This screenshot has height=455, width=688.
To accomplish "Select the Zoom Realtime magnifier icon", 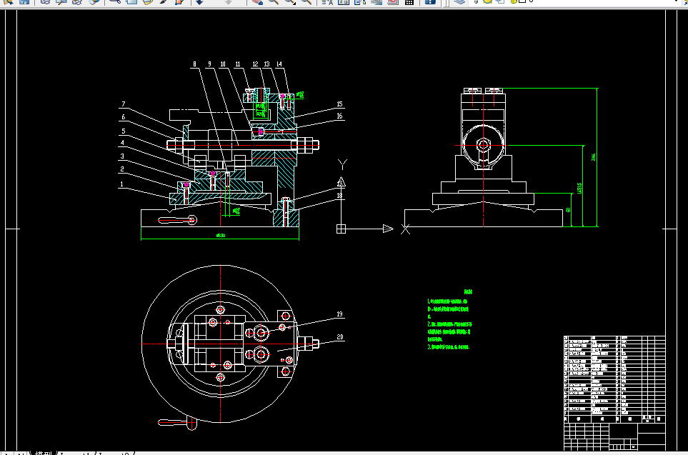I will point(274,1).
